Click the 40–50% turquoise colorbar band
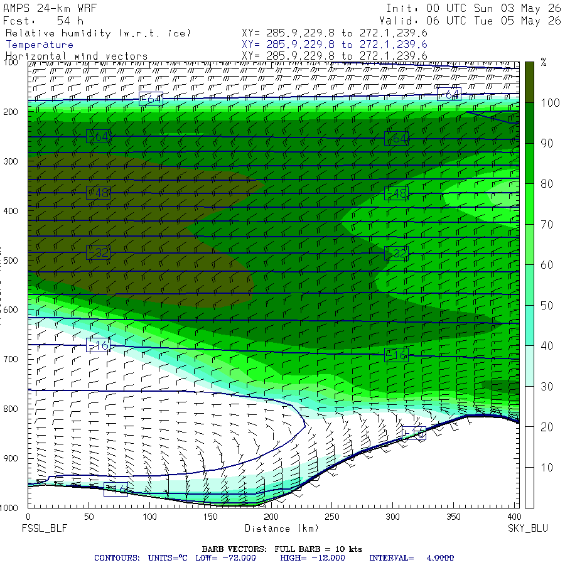This screenshot has height=565, width=565. click(x=529, y=326)
